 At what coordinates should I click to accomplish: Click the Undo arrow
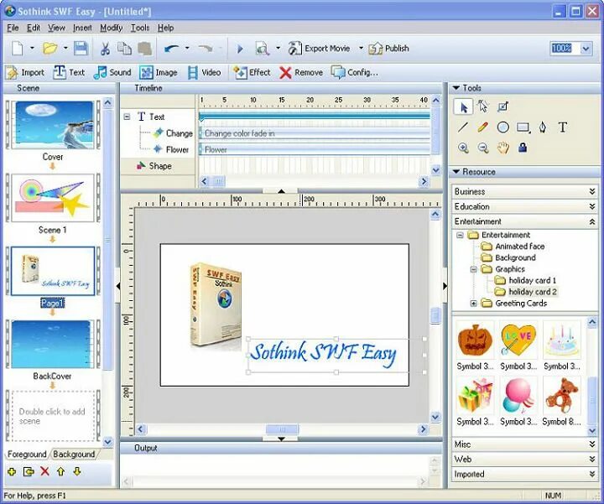172,49
